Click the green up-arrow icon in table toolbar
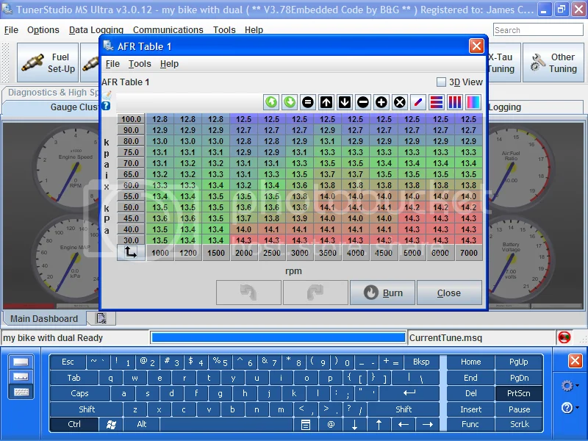Viewport: 588px width, 441px height. tap(271, 102)
